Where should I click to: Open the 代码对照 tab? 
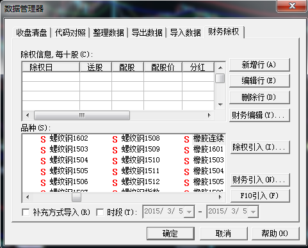[x=70, y=33]
